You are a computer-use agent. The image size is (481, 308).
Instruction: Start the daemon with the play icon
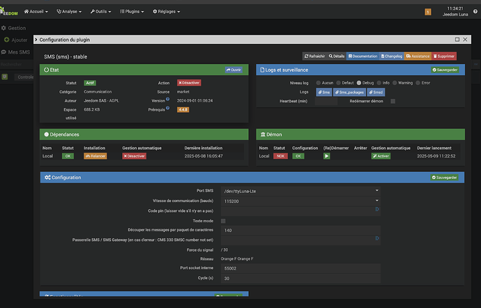[327, 156]
